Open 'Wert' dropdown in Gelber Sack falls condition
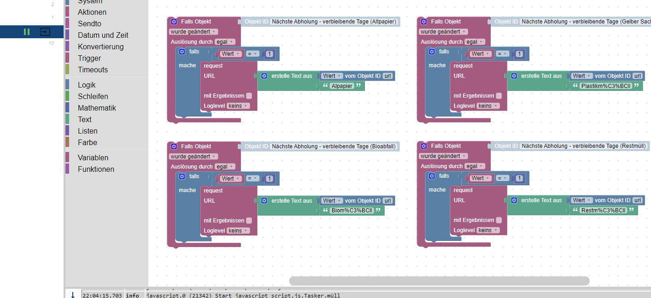Screen dimensions: 651x298 tap(481, 54)
